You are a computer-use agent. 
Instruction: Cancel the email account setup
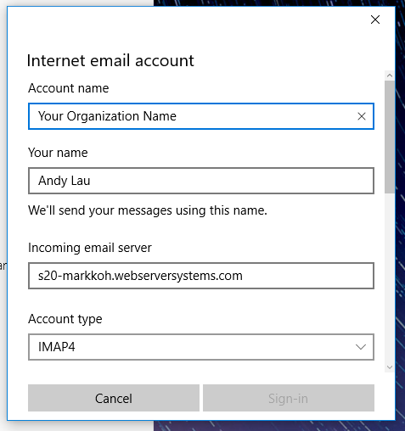click(114, 398)
